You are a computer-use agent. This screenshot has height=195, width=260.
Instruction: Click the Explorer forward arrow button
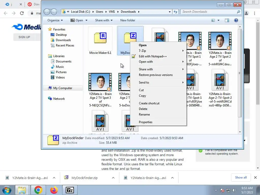coord(54,12)
